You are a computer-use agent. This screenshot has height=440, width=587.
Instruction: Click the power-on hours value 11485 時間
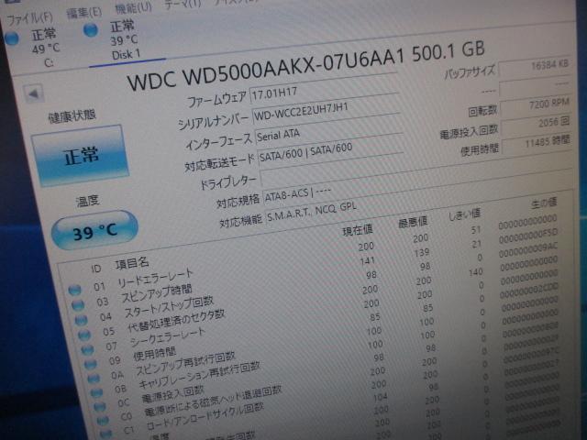click(537, 145)
